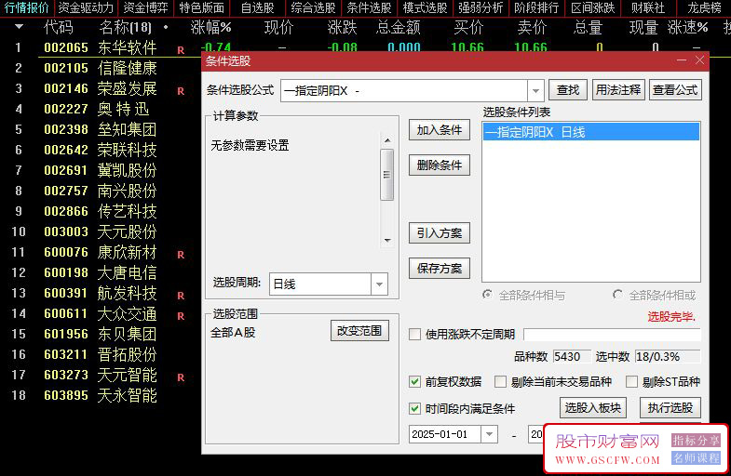Open the 区间涨跌 tab
This screenshot has height=476, width=731.
pyautogui.click(x=592, y=8)
